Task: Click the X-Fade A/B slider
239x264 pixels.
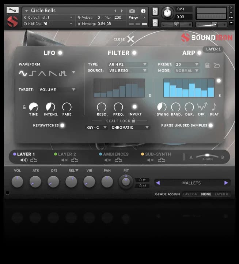Action: 207,156
